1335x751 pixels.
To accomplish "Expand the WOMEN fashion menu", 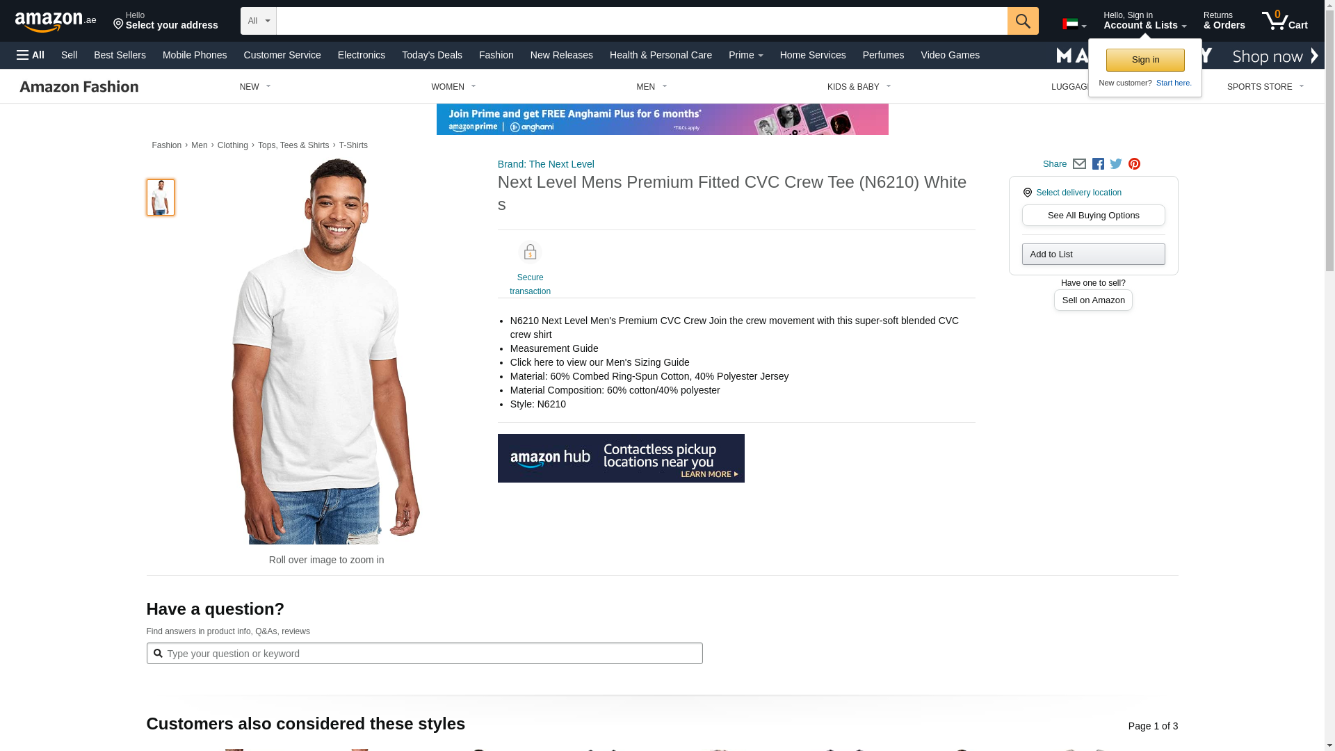I will point(453,87).
